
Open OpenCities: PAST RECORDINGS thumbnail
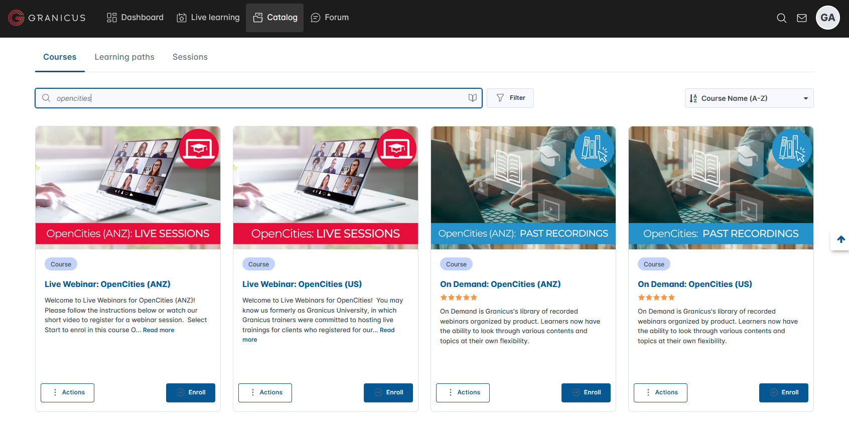(x=721, y=188)
